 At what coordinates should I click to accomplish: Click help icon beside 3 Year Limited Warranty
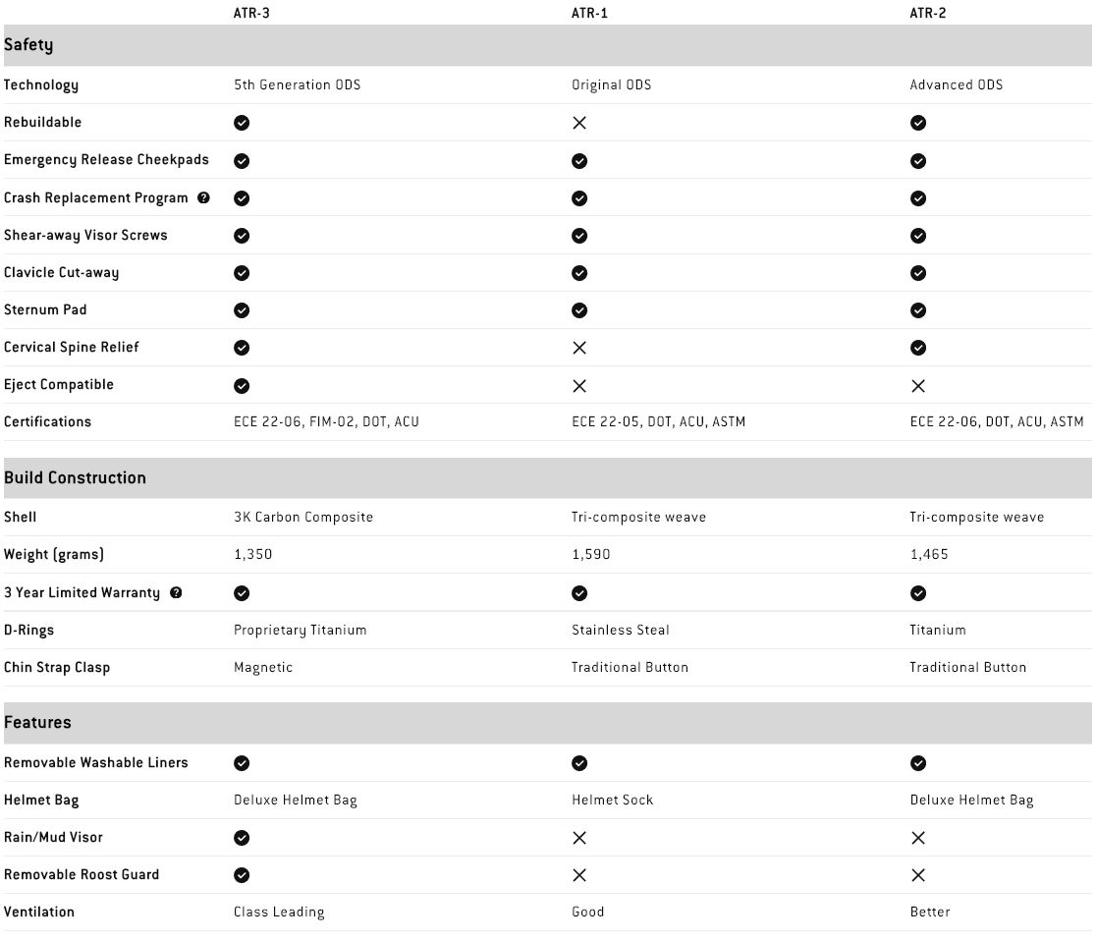coord(177,592)
